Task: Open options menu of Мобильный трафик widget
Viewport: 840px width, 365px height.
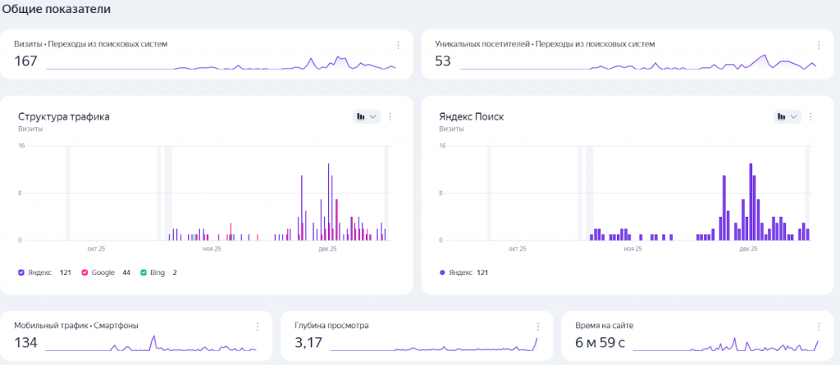Action: [258, 327]
